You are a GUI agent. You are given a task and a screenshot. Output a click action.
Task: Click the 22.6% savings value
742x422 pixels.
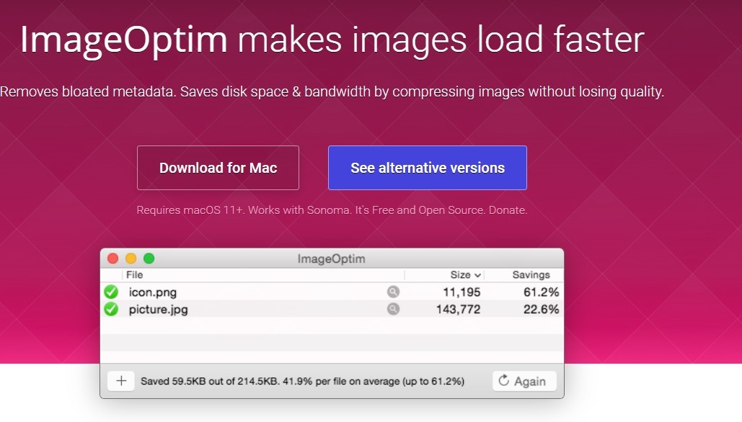[x=541, y=309]
